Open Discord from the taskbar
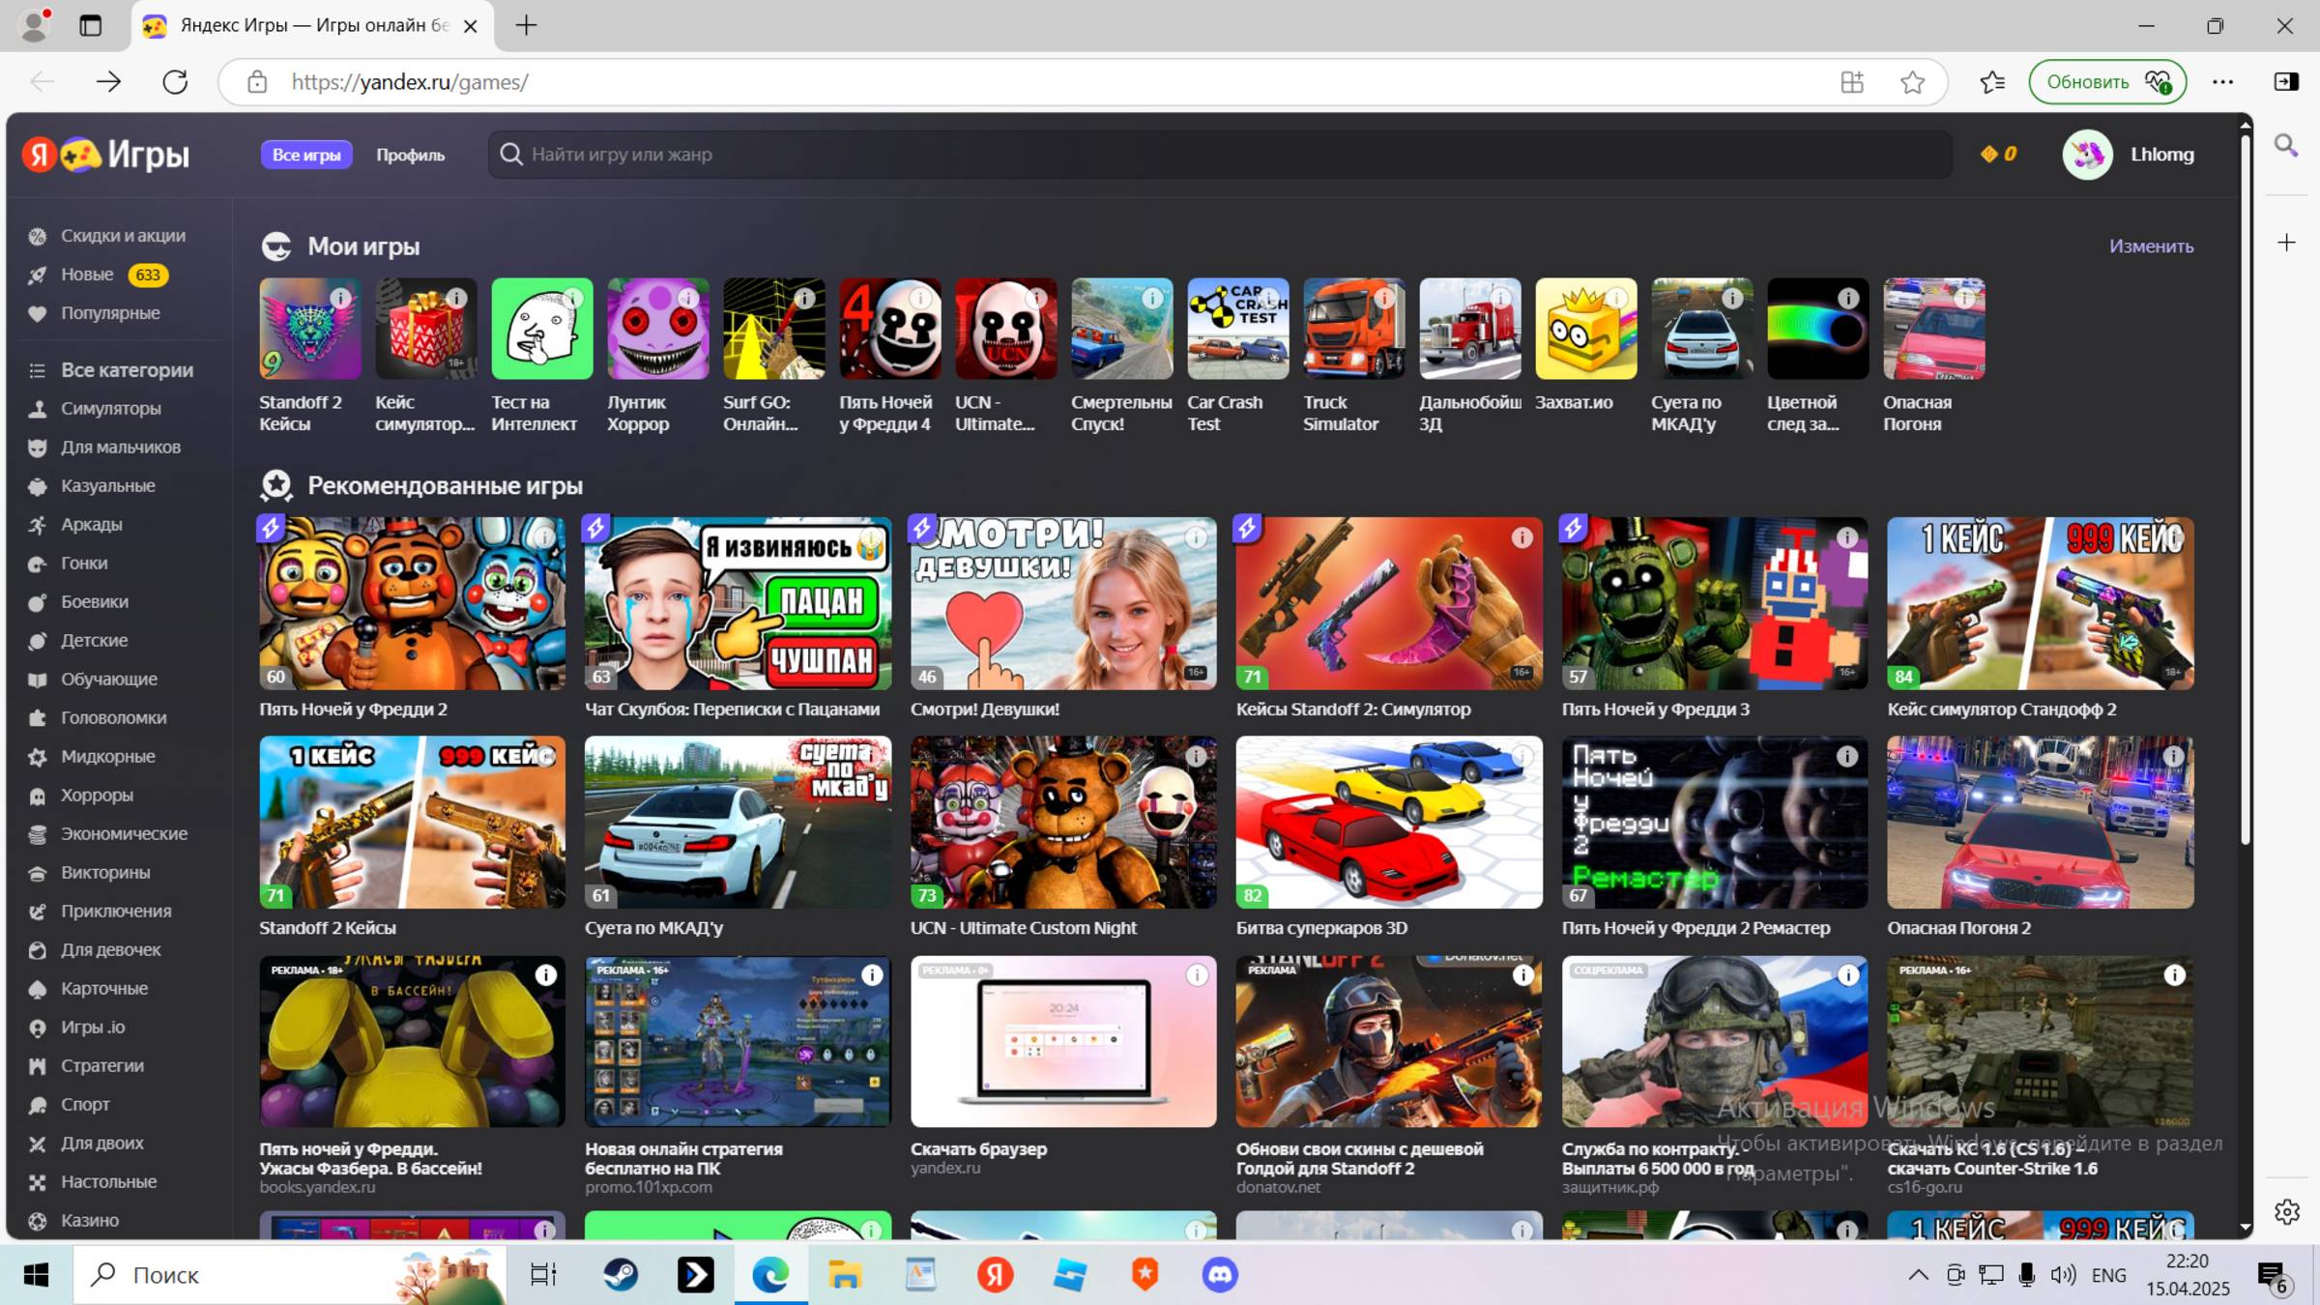Viewport: 2320px width, 1305px height. (1220, 1275)
